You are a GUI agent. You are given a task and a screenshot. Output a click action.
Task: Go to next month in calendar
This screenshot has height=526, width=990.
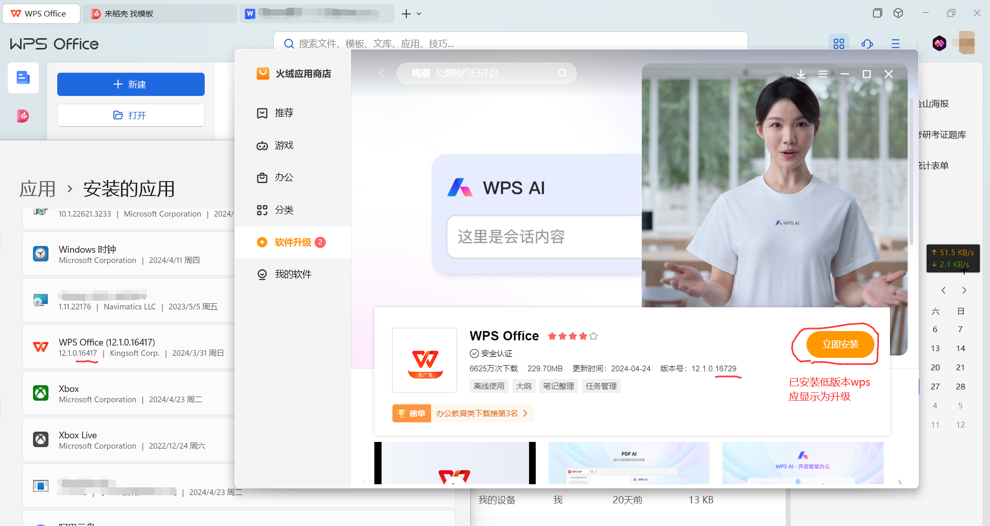964,290
